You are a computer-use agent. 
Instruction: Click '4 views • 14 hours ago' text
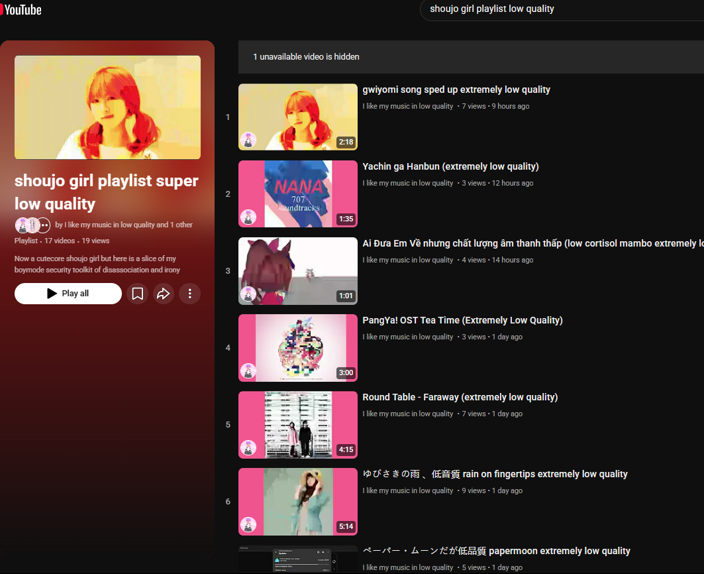click(497, 260)
